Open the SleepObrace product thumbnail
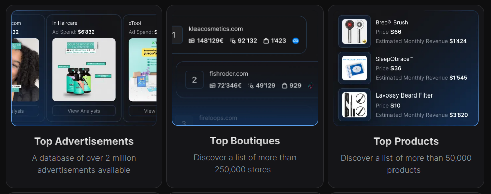The height and width of the screenshot is (194, 491). tap(354, 68)
